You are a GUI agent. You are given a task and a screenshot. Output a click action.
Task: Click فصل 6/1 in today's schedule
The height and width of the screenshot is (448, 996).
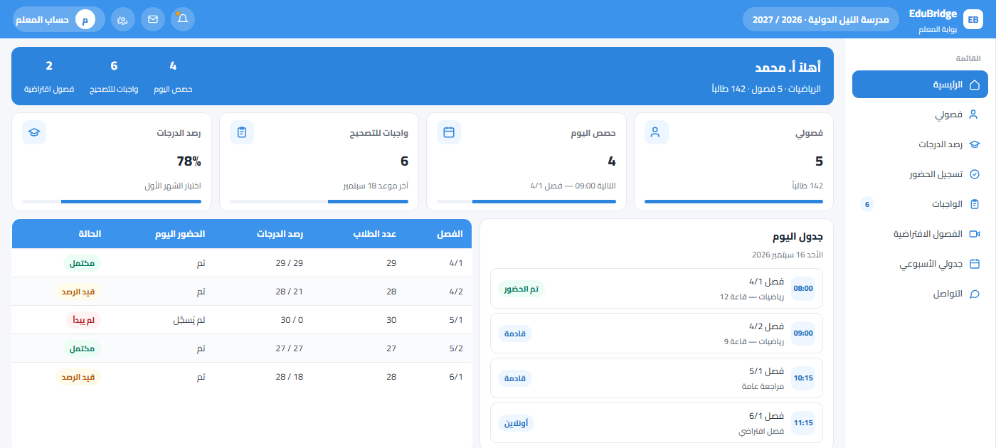765,416
